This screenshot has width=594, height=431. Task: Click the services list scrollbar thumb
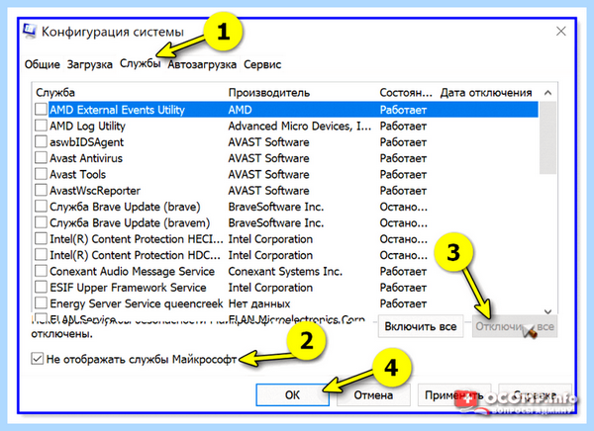pos(547,137)
